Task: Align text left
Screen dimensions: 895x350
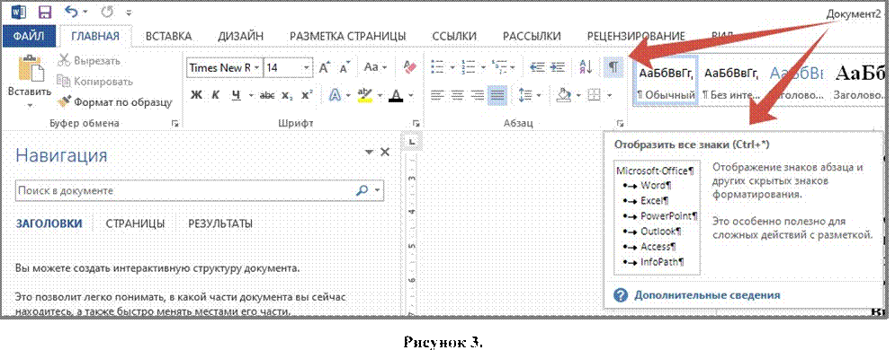Action: (437, 95)
